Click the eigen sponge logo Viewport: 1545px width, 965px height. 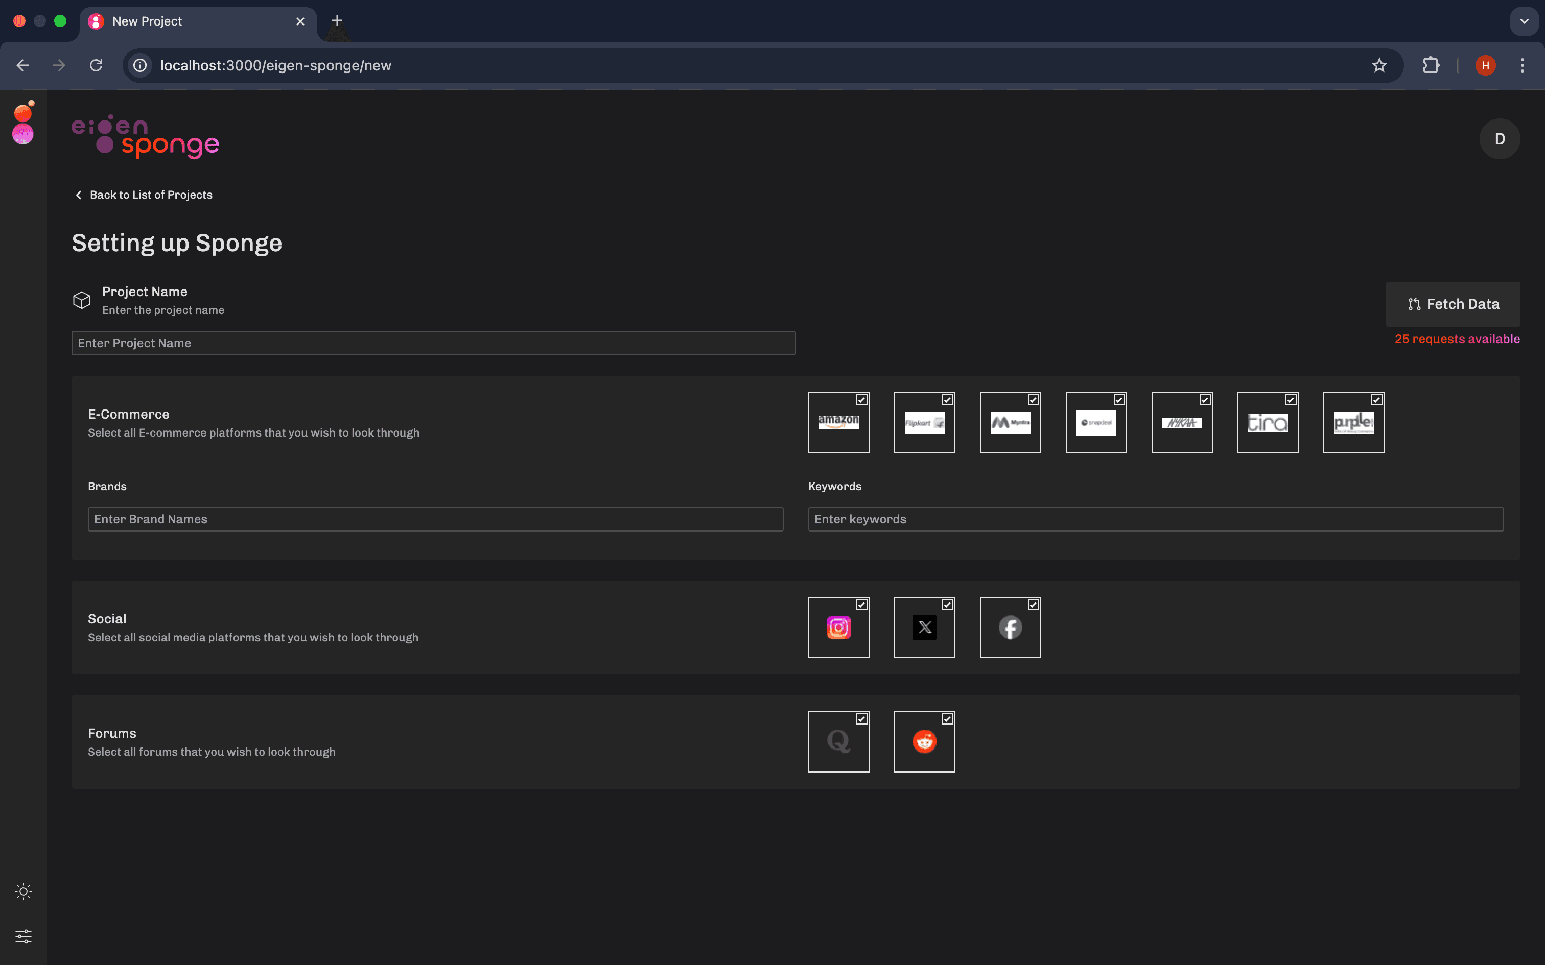point(146,137)
